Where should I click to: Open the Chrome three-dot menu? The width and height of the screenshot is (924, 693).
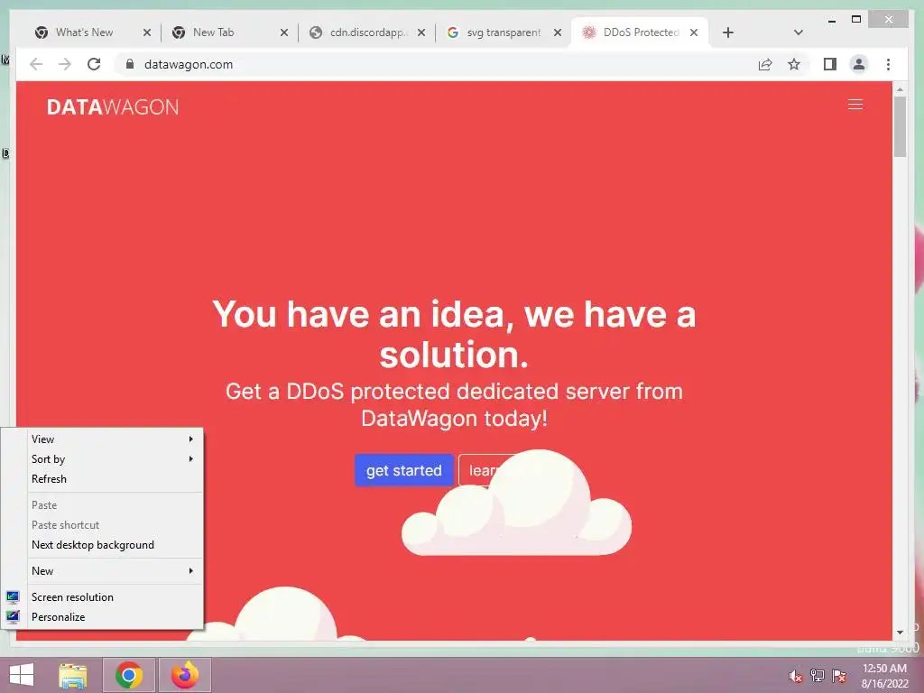[888, 64]
